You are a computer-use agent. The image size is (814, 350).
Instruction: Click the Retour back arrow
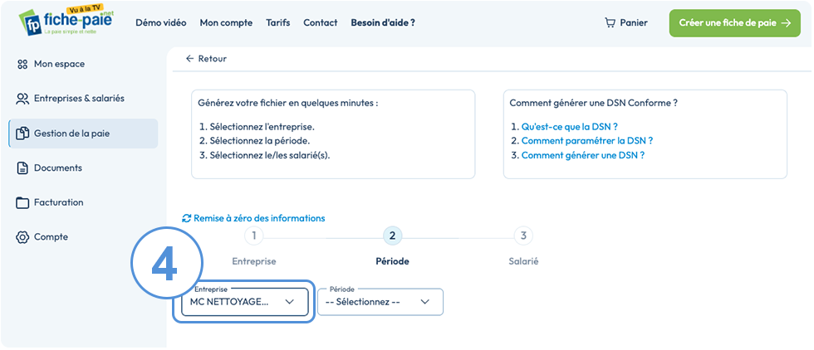click(189, 59)
